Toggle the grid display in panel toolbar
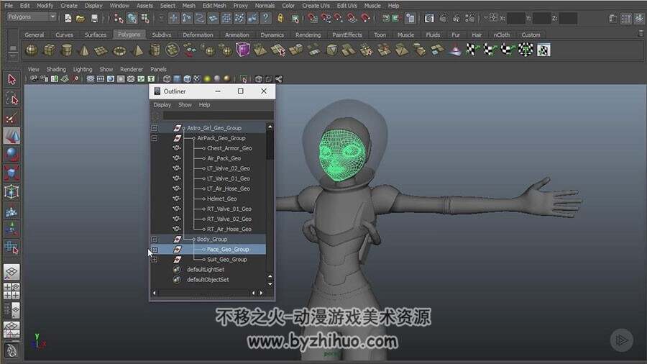The height and width of the screenshot is (364, 647). (x=91, y=79)
